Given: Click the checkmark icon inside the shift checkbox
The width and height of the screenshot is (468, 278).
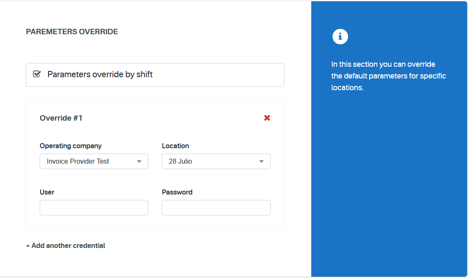Looking at the screenshot, I should (x=36, y=74).
